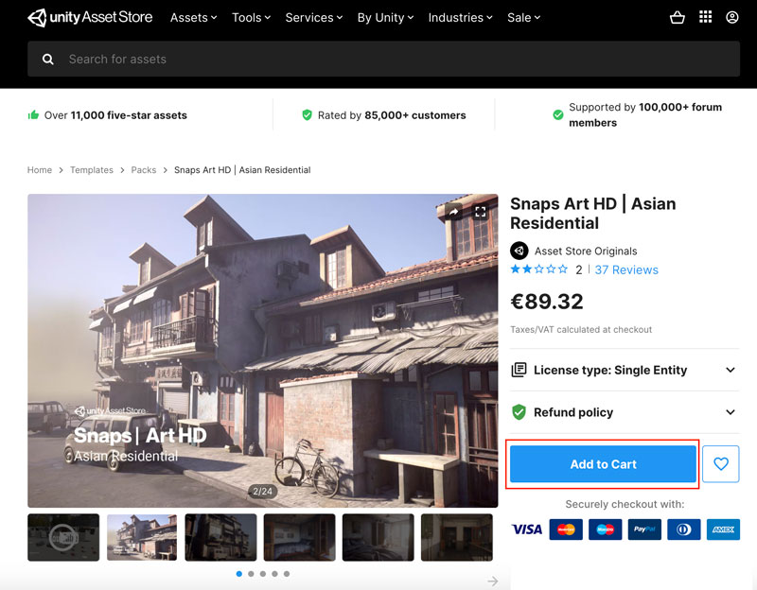The height and width of the screenshot is (590, 757).
Task: Click the Unity Asset Store logo
Action: point(90,18)
